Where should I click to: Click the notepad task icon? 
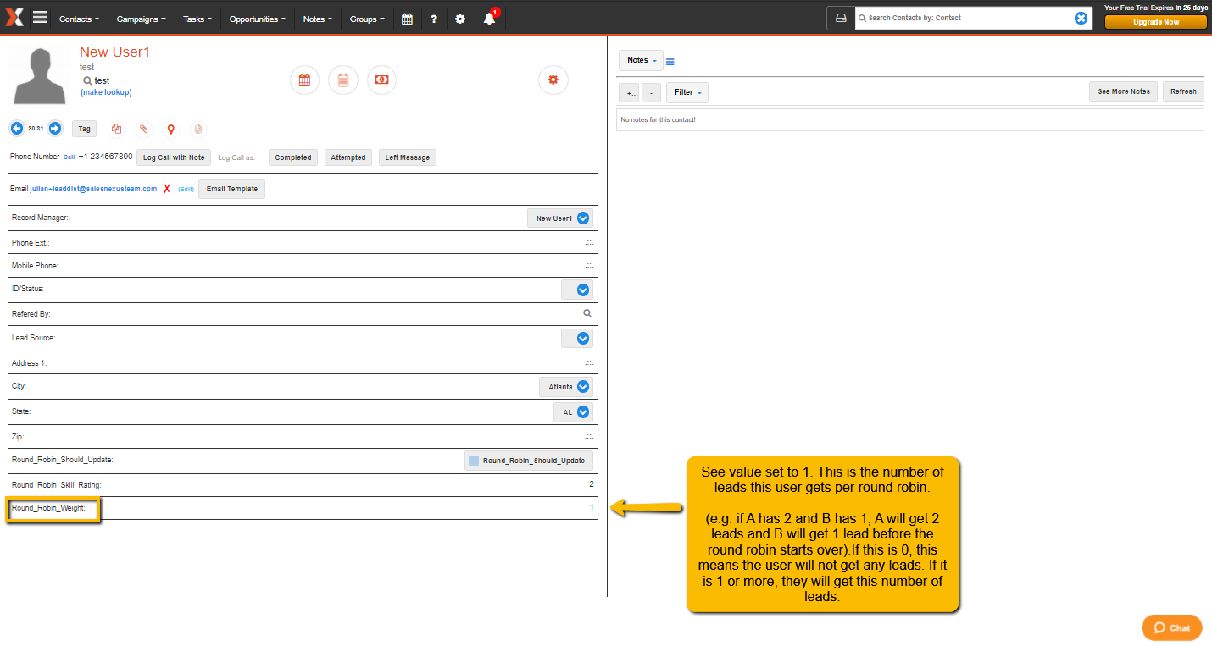click(x=343, y=80)
